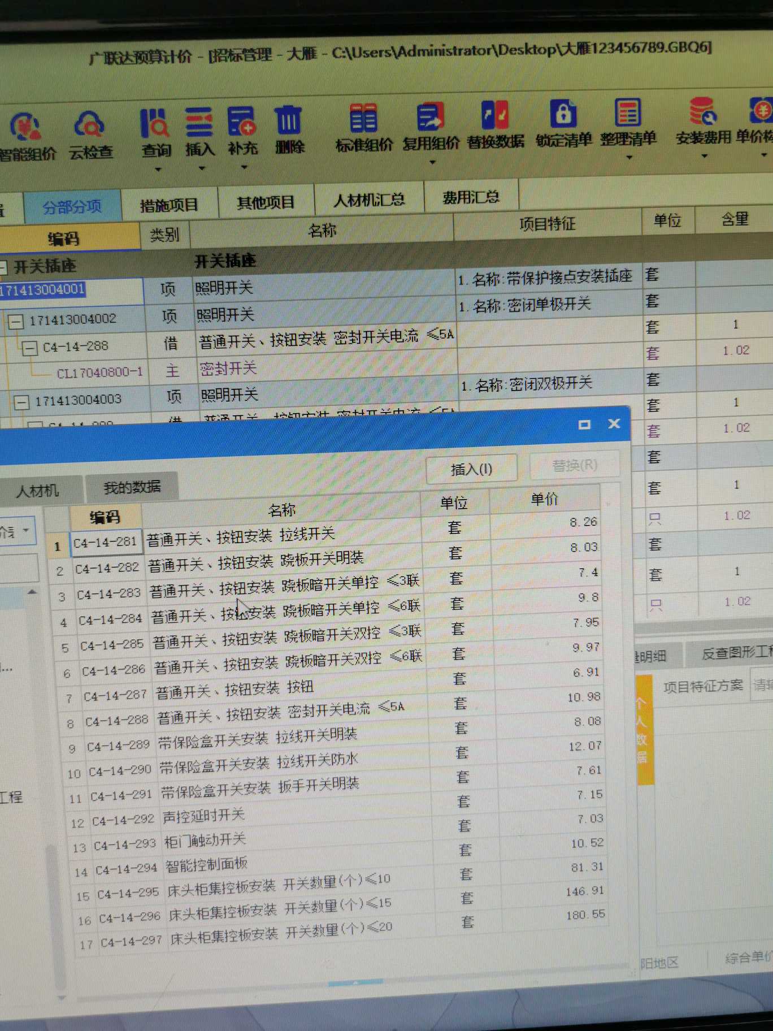
Task: Open the 我的数据 tab in dialog
Action: tap(132, 487)
